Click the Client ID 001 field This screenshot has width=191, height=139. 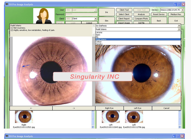tap(68, 19)
